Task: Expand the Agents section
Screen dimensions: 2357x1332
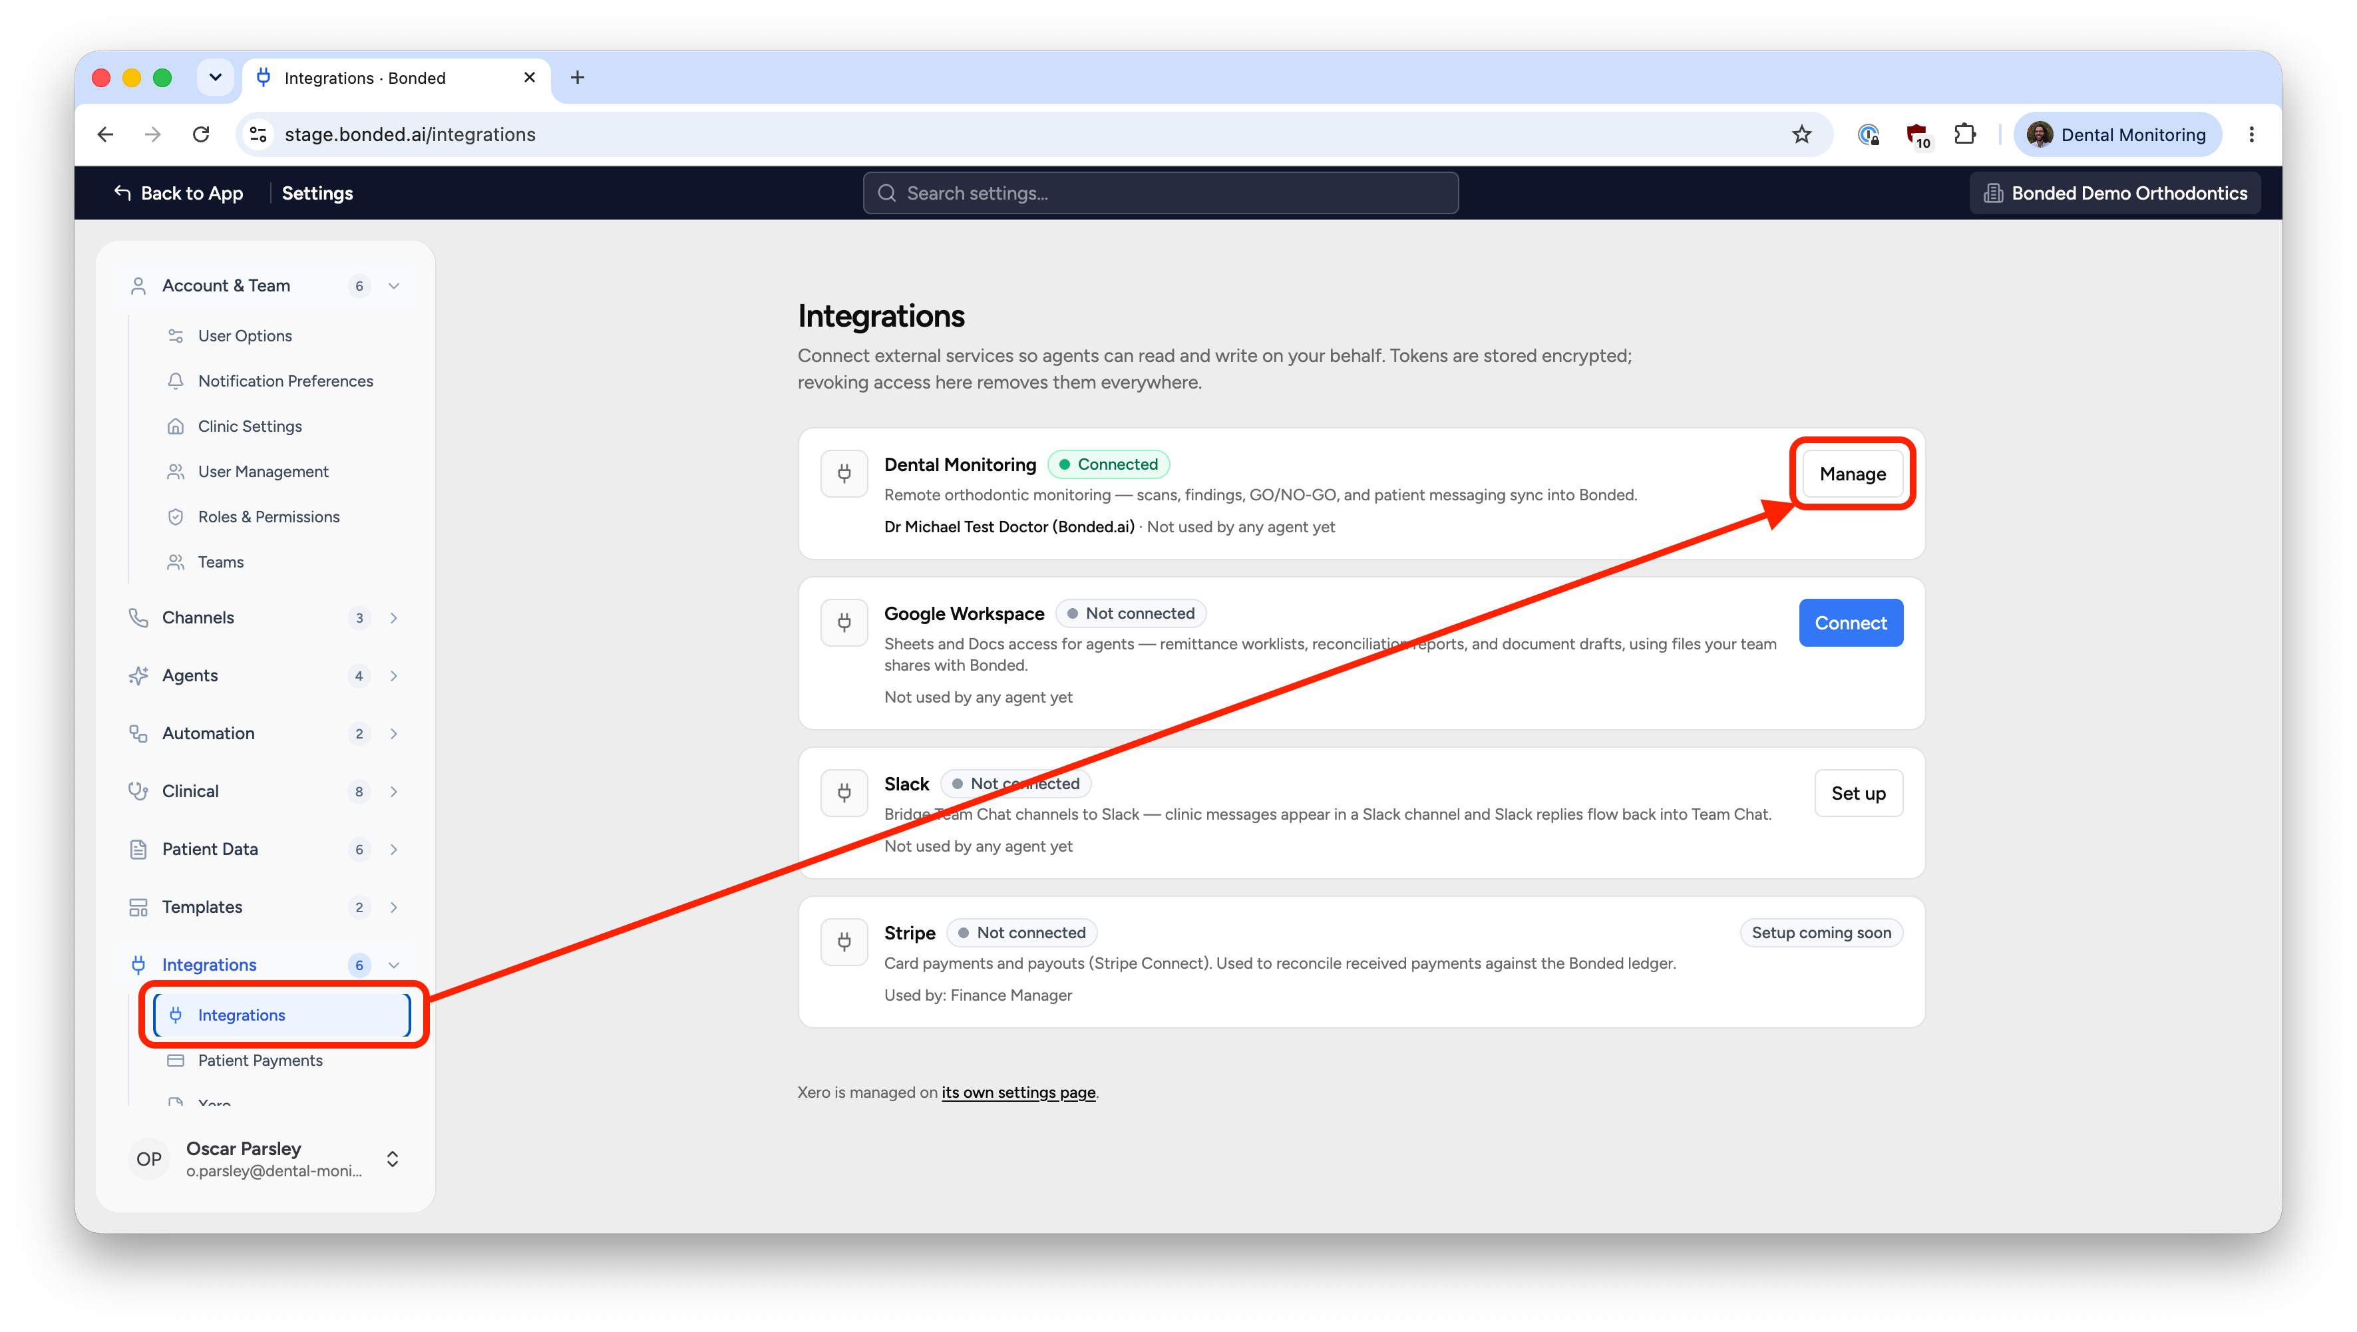Action: 393,676
